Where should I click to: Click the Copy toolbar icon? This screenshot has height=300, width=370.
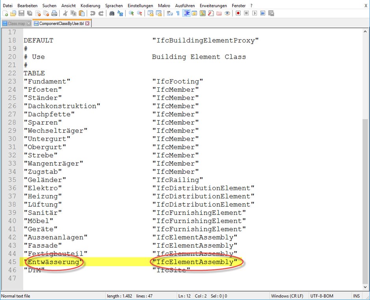[74, 13]
